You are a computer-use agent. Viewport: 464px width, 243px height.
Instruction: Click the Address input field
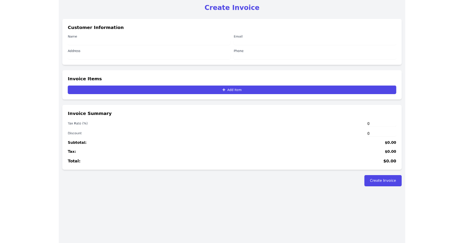(148, 57)
